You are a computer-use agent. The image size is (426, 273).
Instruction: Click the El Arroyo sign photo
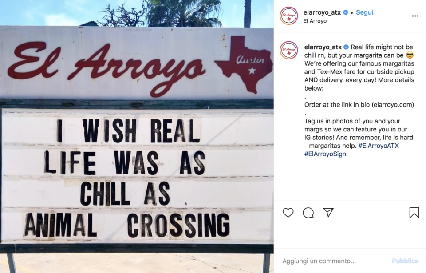click(x=137, y=137)
